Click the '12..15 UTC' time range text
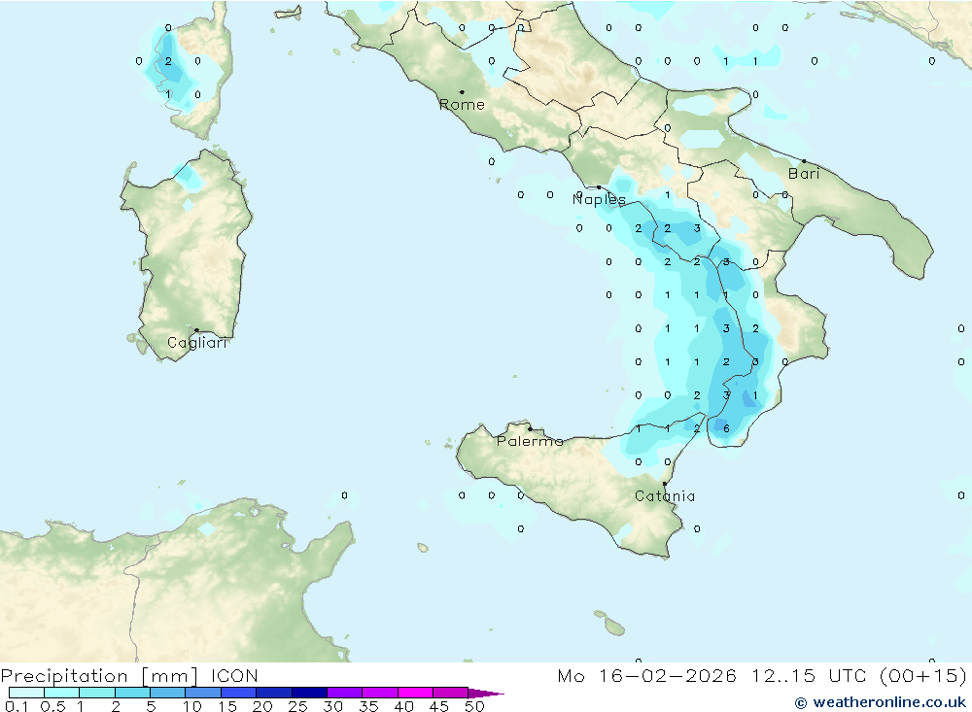Viewport: 972px width, 712px height. [811, 676]
